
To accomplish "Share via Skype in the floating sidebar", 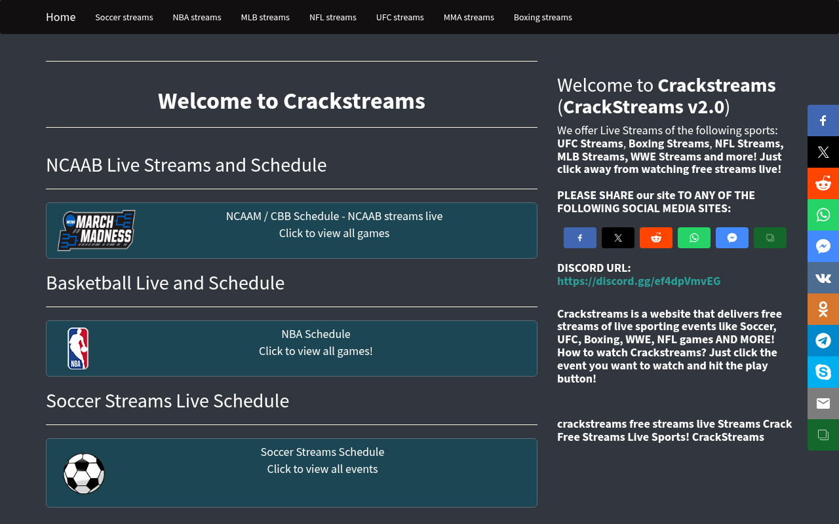I will pyautogui.click(x=823, y=372).
